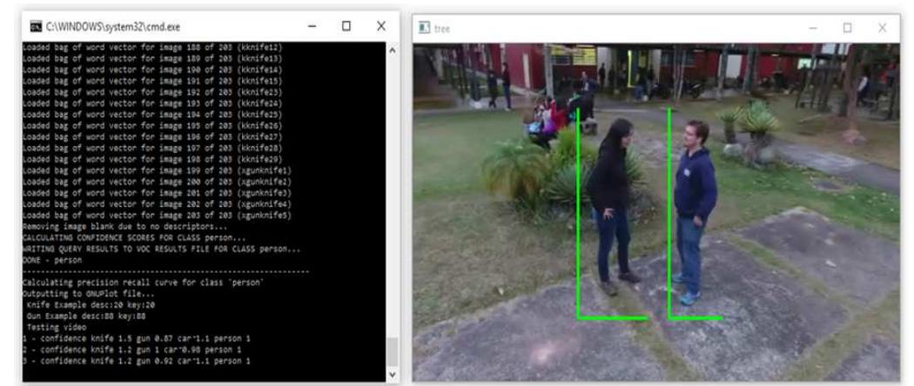Screen dimensions: 914x386
Task: Click the line for image 198 (kknife29)
Action: (x=152, y=159)
